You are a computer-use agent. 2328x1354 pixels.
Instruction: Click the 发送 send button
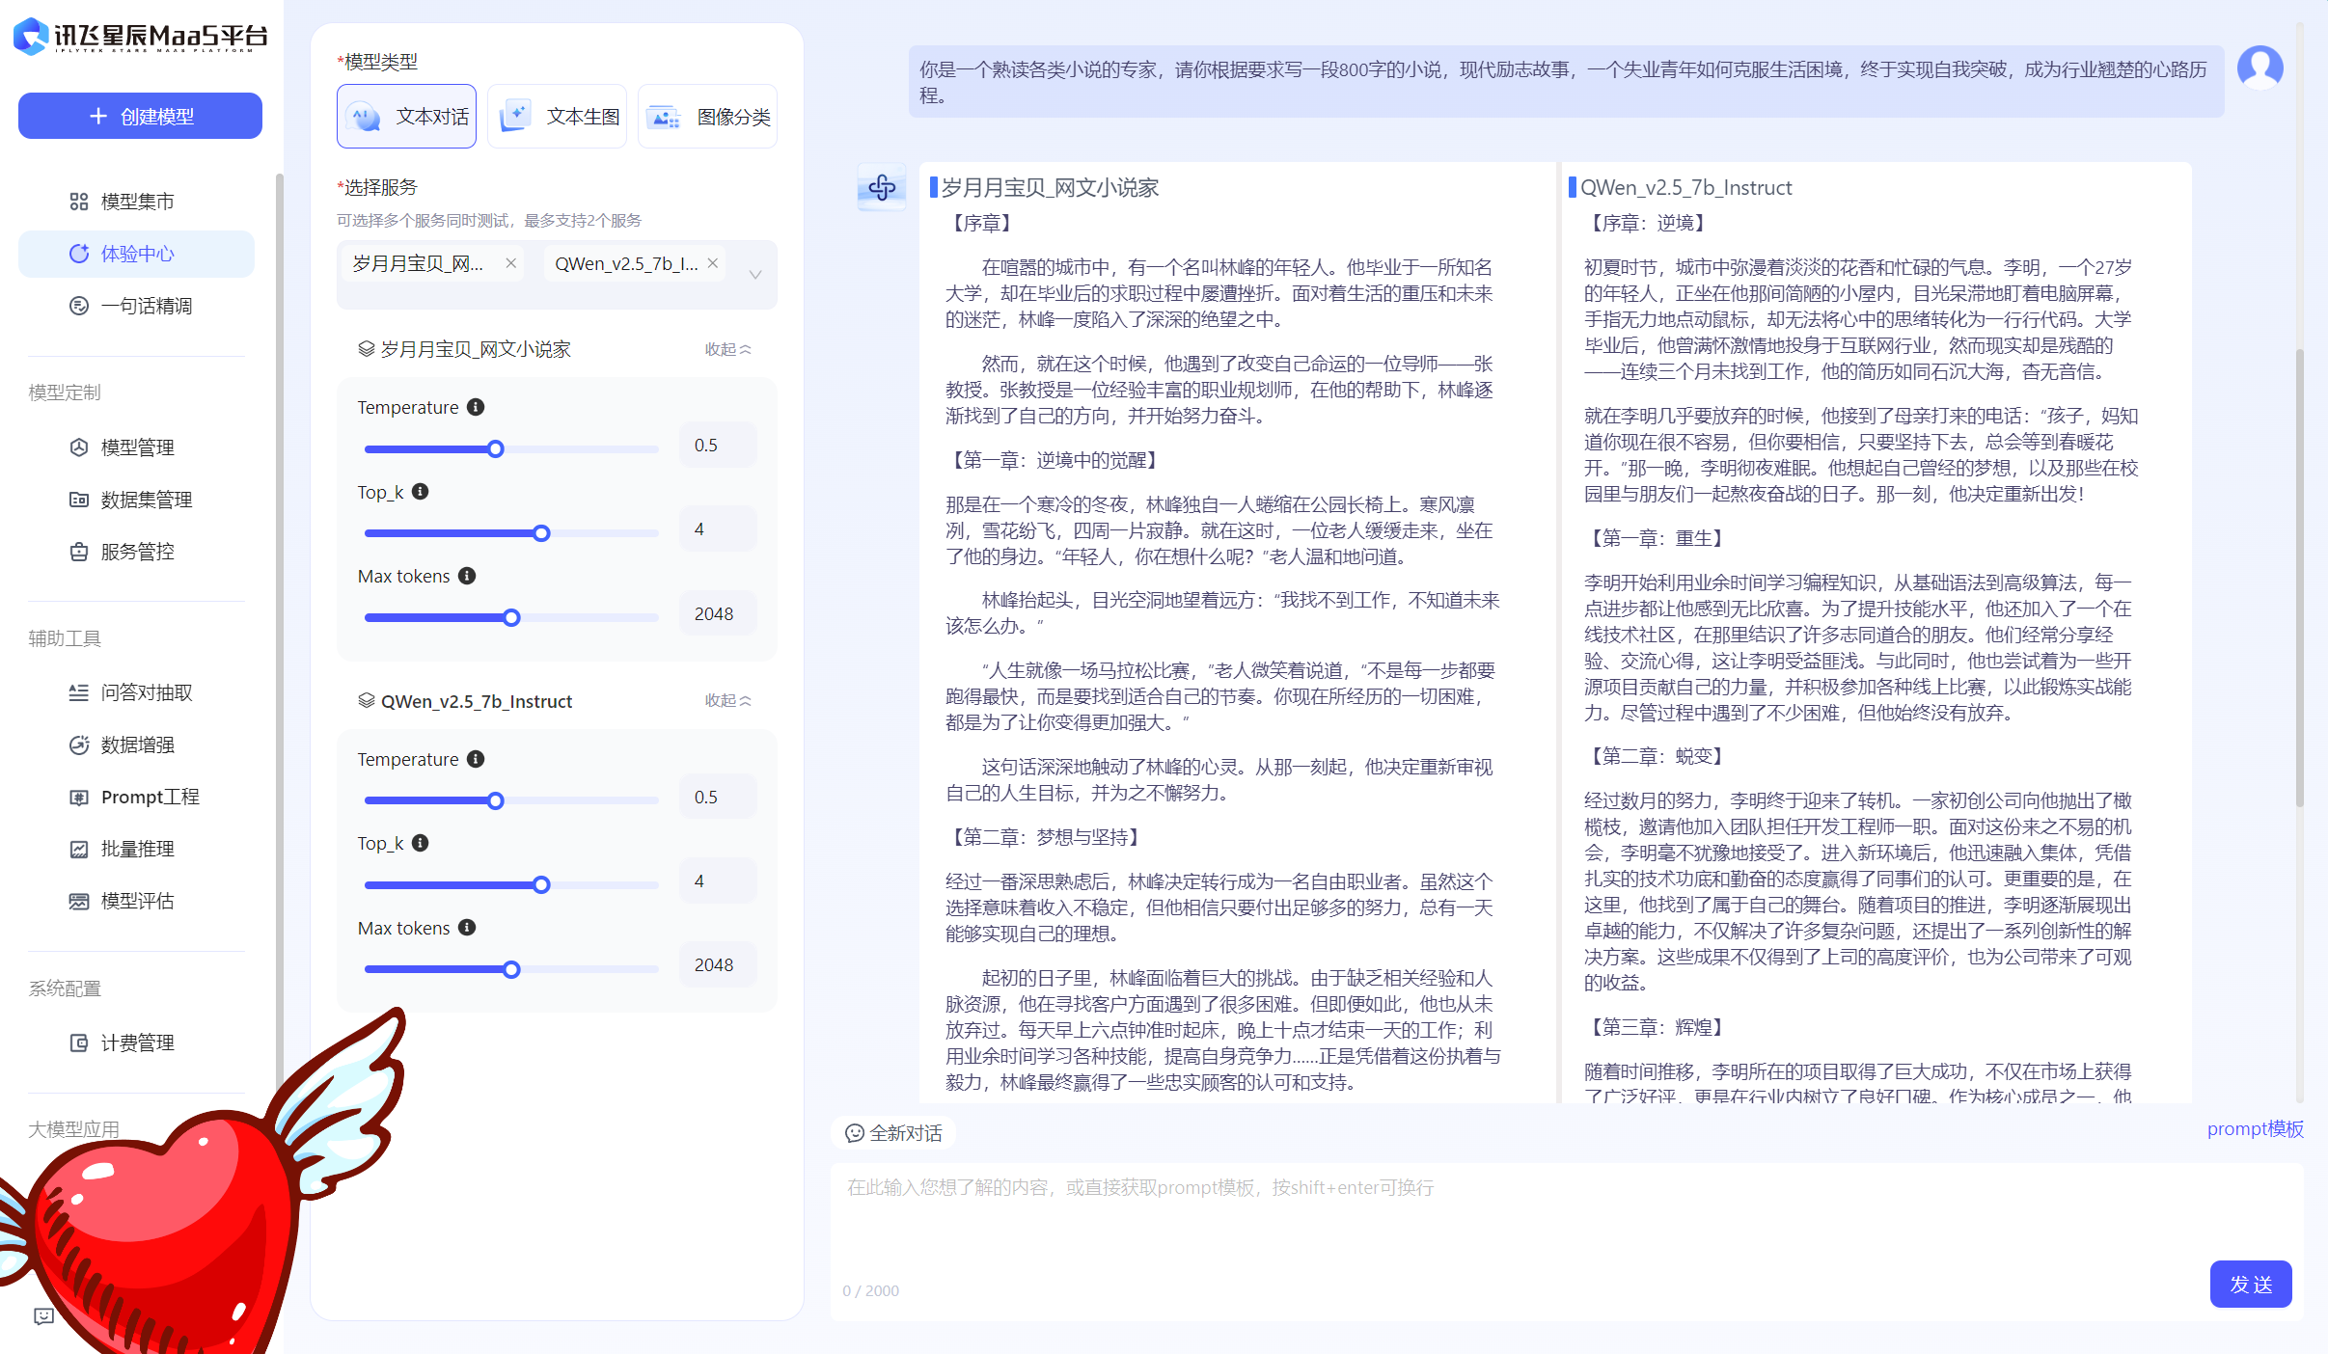pos(2251,1285)
